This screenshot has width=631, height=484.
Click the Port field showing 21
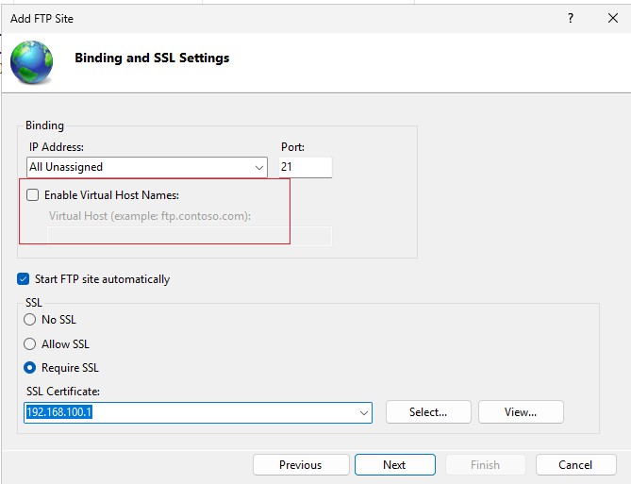(x=306, y=167)
